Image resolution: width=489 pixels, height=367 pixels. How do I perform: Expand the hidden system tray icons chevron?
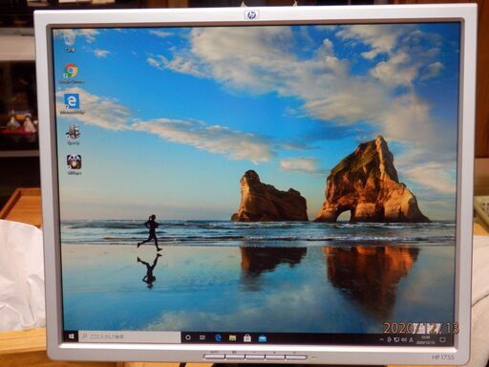click(381, 340)
